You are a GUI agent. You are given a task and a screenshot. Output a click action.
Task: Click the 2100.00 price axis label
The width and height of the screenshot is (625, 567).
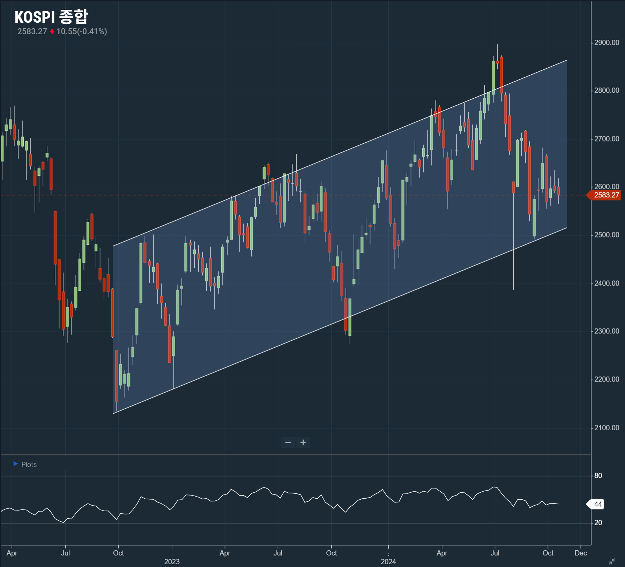[x=607, y=428]
